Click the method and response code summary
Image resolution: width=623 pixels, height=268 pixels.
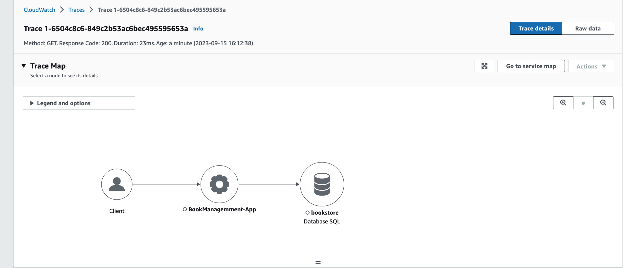138,43
